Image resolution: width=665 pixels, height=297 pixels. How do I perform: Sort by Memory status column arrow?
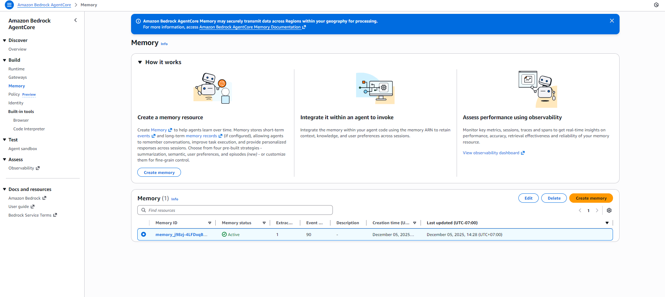point(264,223)
